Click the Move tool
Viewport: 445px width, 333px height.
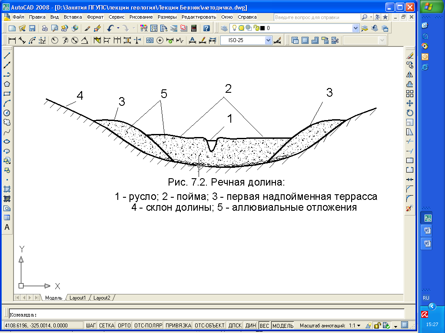pyautogui.click(x=409, y=103)
